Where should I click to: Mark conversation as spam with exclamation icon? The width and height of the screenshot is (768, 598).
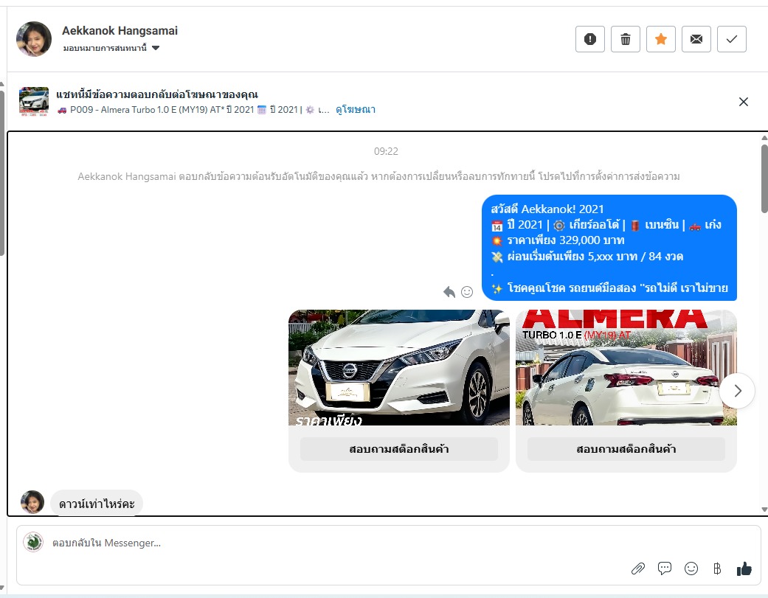[x=589, y=39]
